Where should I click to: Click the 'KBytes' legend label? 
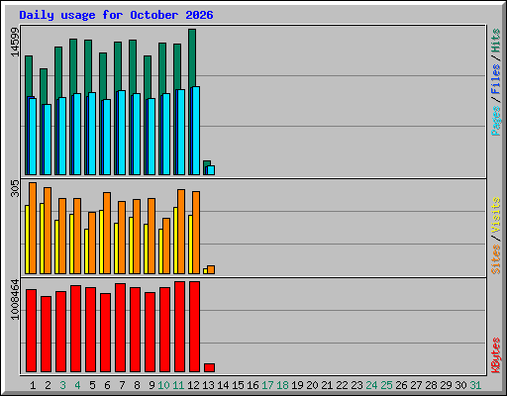(x=496, y=355)
